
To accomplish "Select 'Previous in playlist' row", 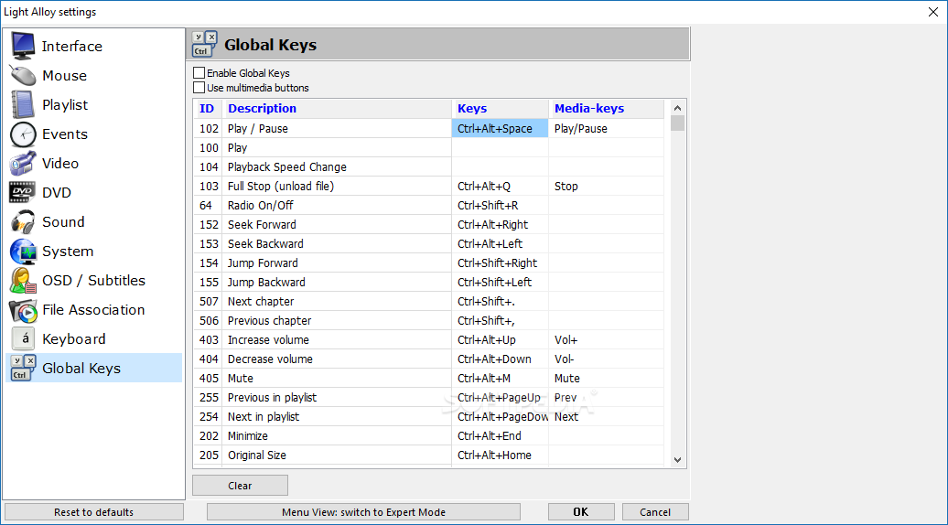I will click(428, 398).
